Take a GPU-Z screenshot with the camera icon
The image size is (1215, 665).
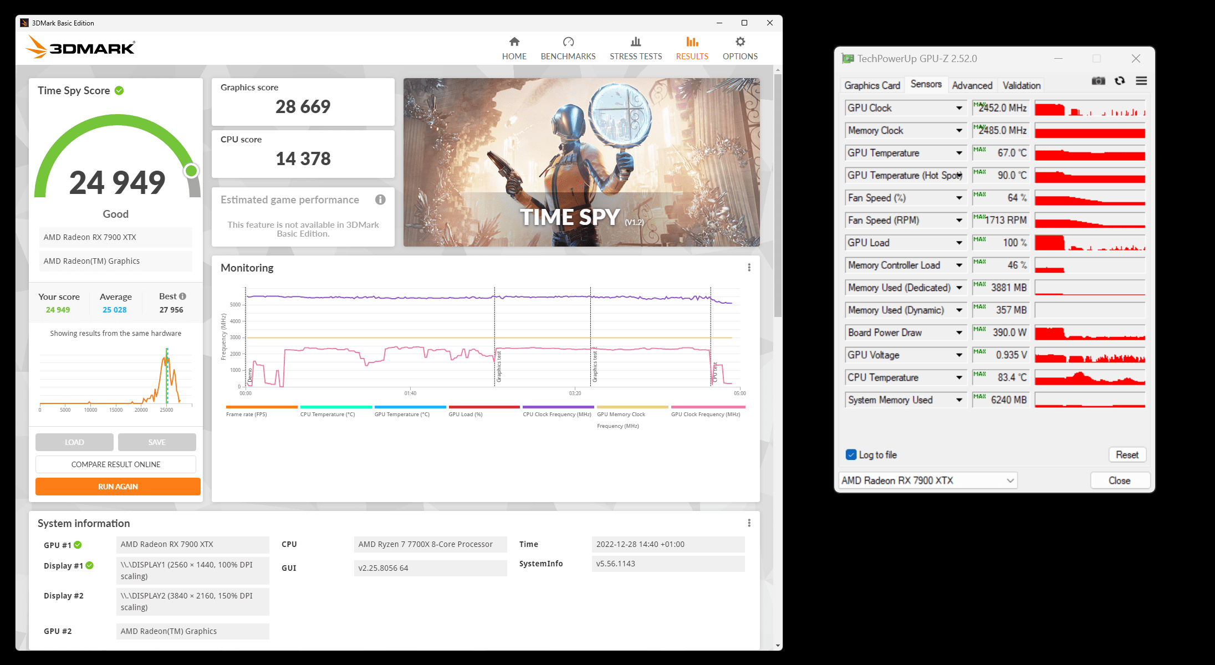[1098, 81]
